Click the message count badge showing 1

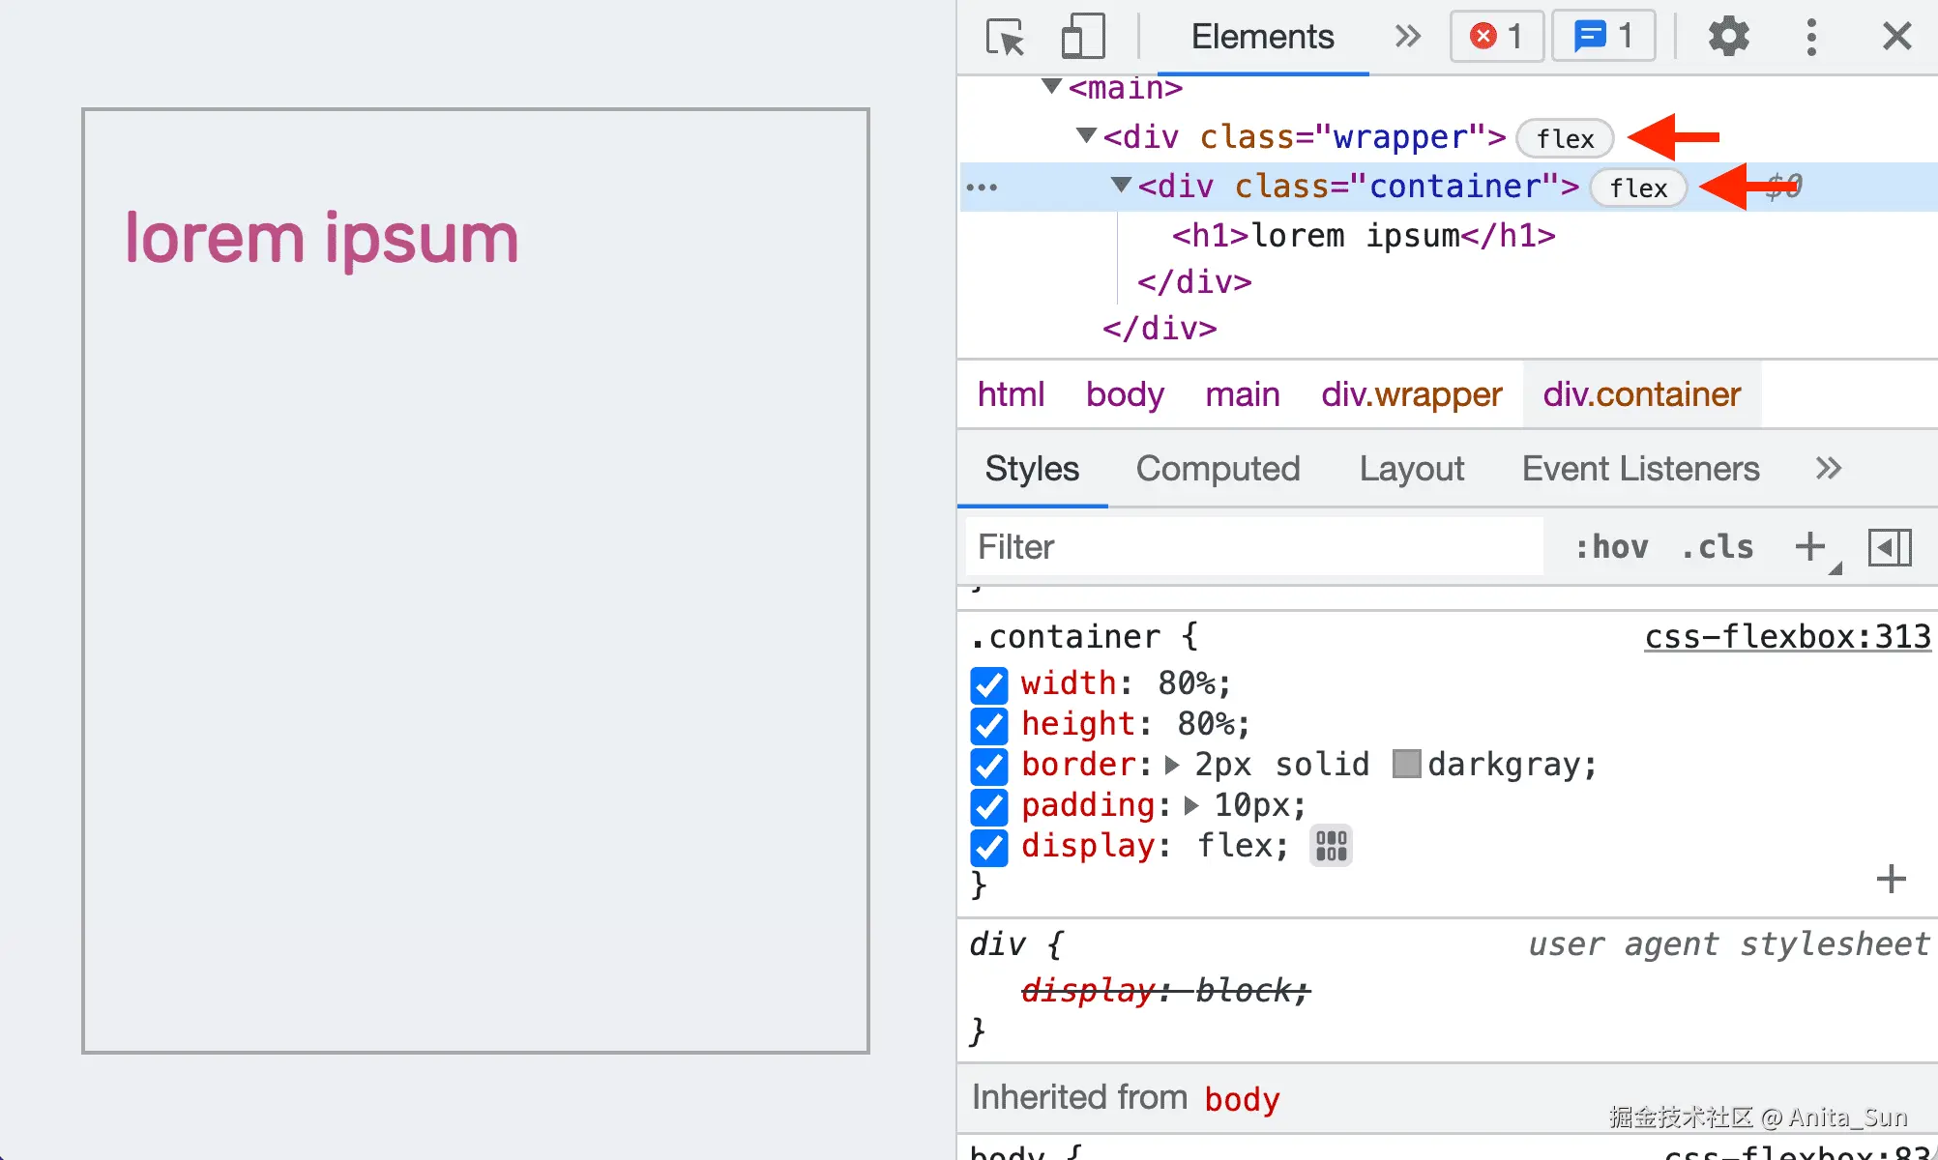tap(1603, 37)
